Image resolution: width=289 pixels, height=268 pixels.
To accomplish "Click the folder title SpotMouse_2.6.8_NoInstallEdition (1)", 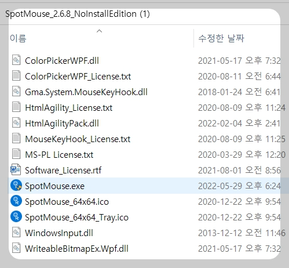I will [78, 14].
